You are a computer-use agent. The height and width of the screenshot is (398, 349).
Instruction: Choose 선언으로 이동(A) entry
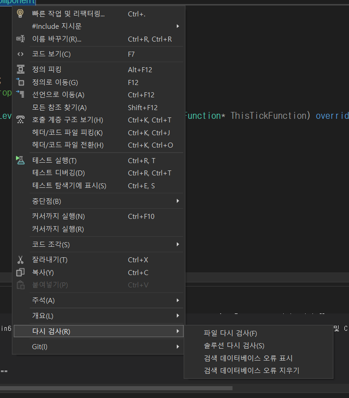click(x=99, y=95)
